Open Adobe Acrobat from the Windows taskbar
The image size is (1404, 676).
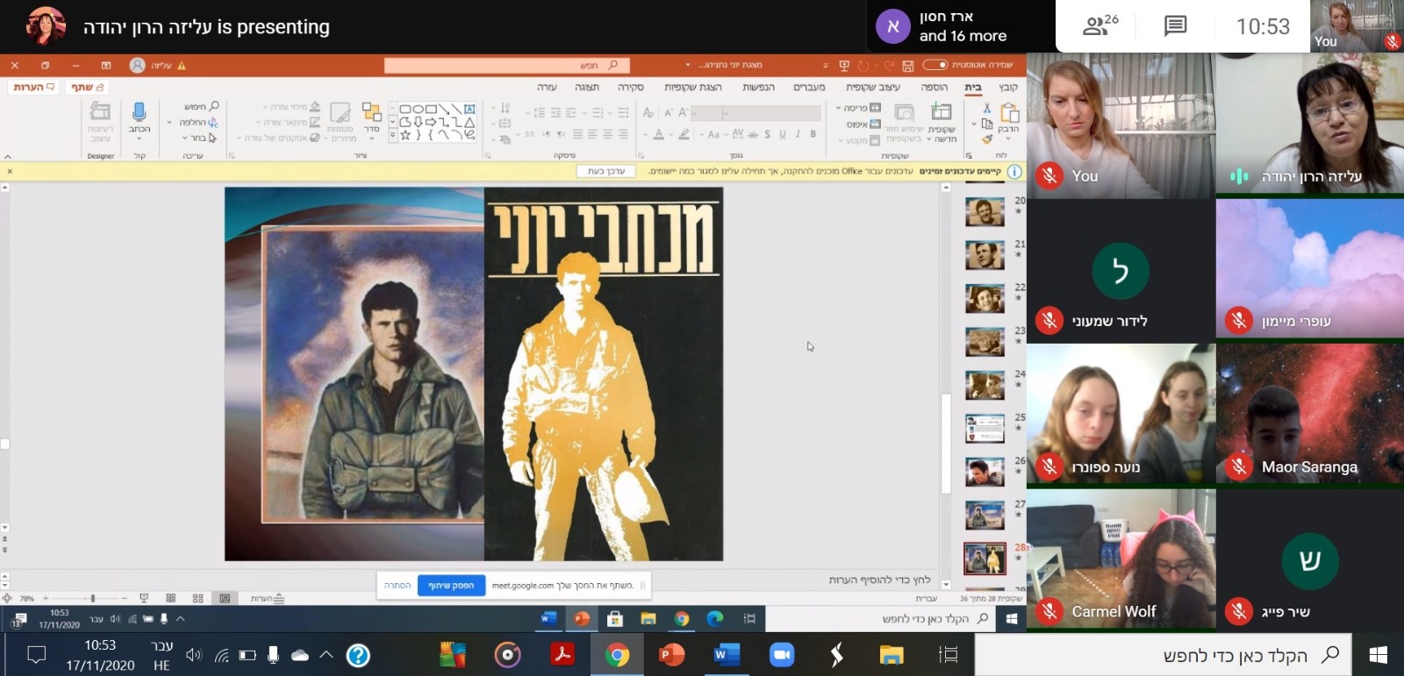pos(562,654)
